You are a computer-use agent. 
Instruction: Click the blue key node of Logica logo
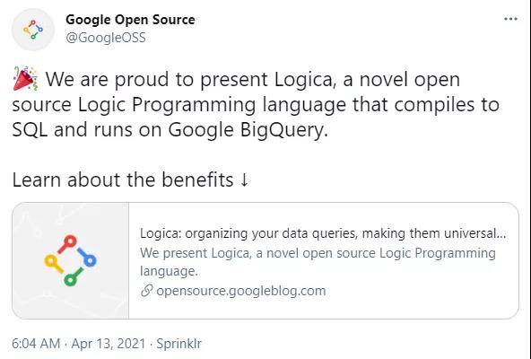(87, 257)
